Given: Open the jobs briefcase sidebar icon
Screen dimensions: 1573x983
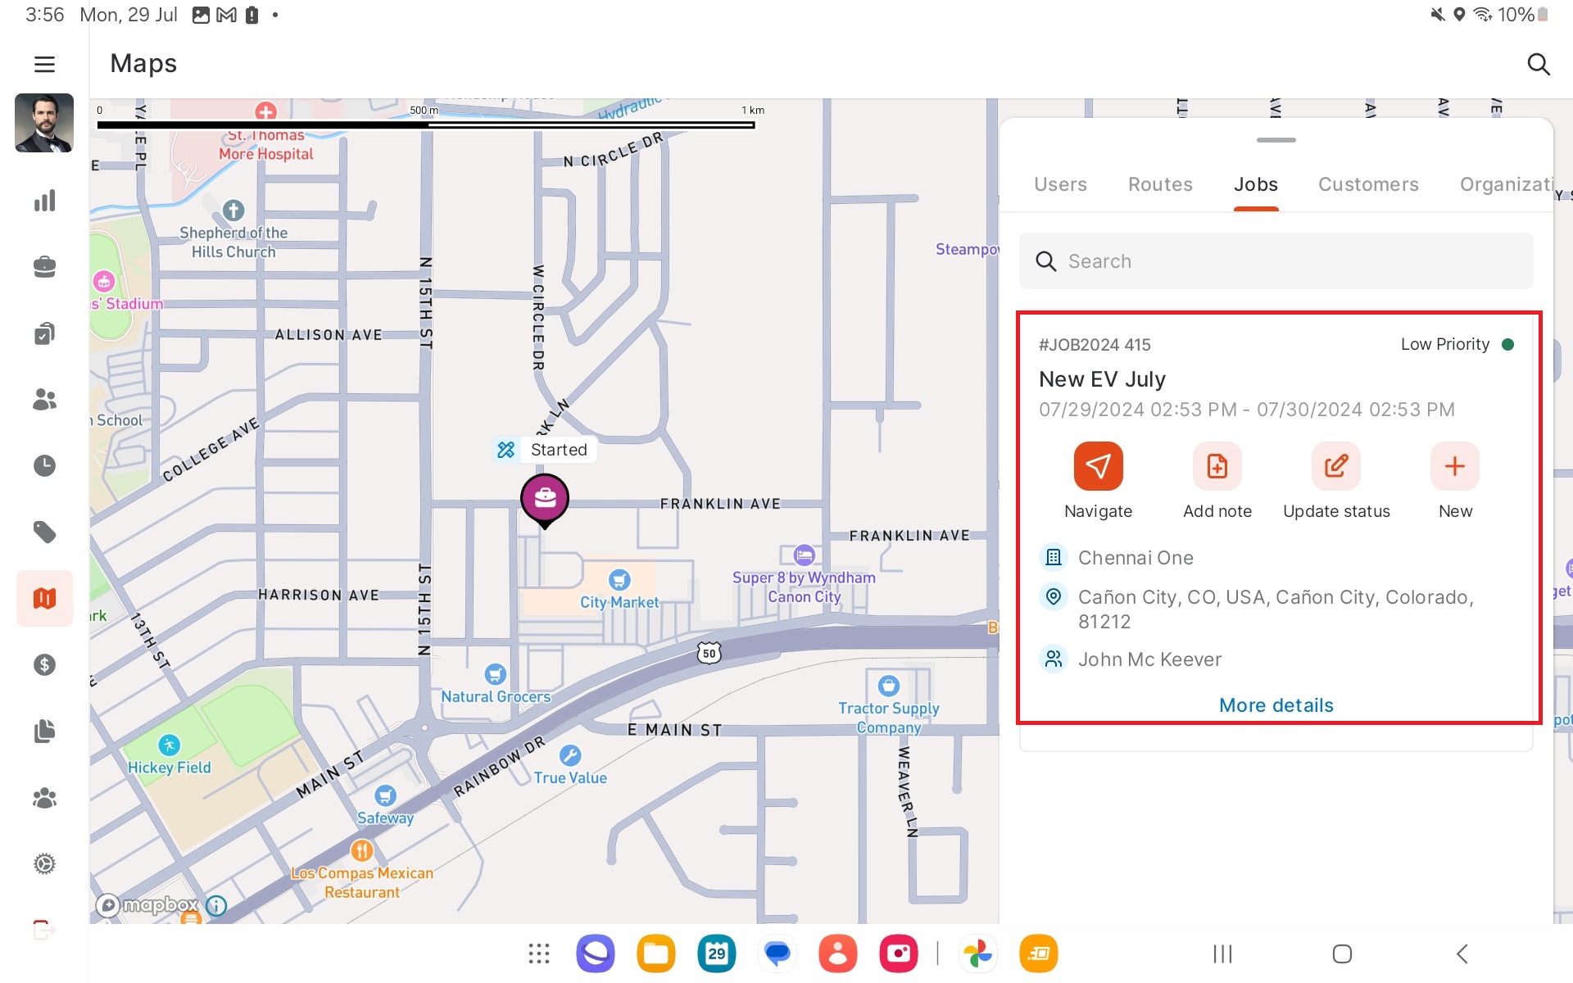Looking at the screenshot, I should (x=44, y=267).
